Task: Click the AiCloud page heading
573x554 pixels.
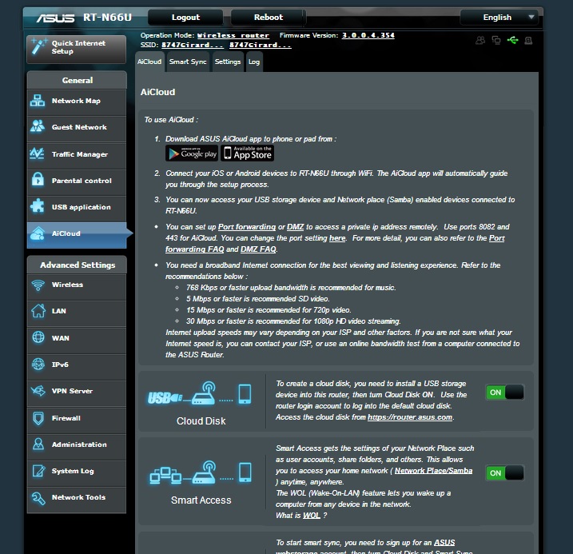Action: click(158, 92)
